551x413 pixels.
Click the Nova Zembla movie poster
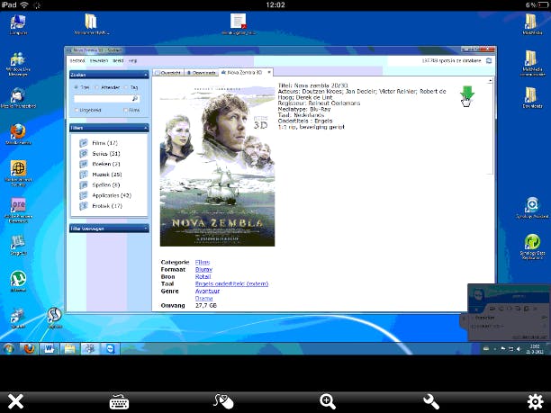coord(217,166)
